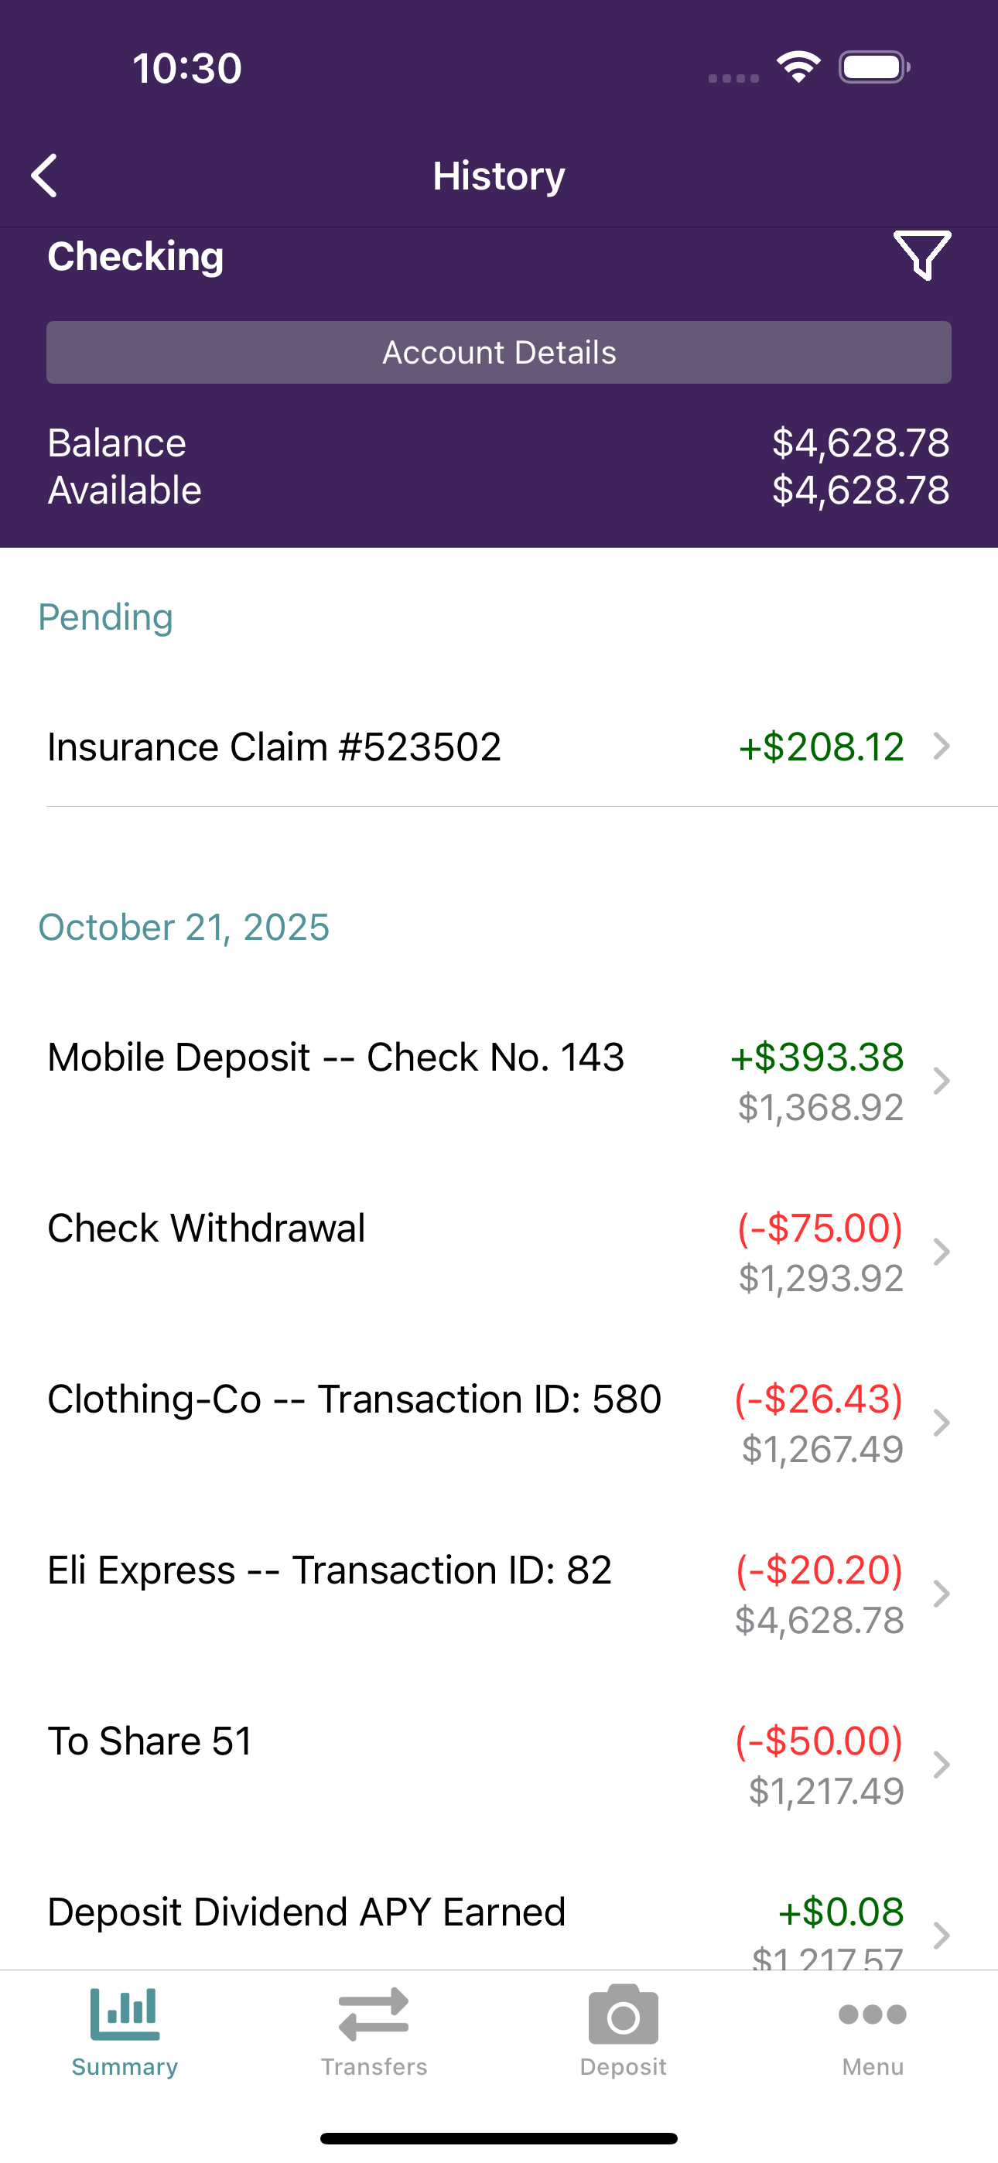The image size is (998, 2163).
Task: Select the Pending section header
Action: [x=106, y=617]
